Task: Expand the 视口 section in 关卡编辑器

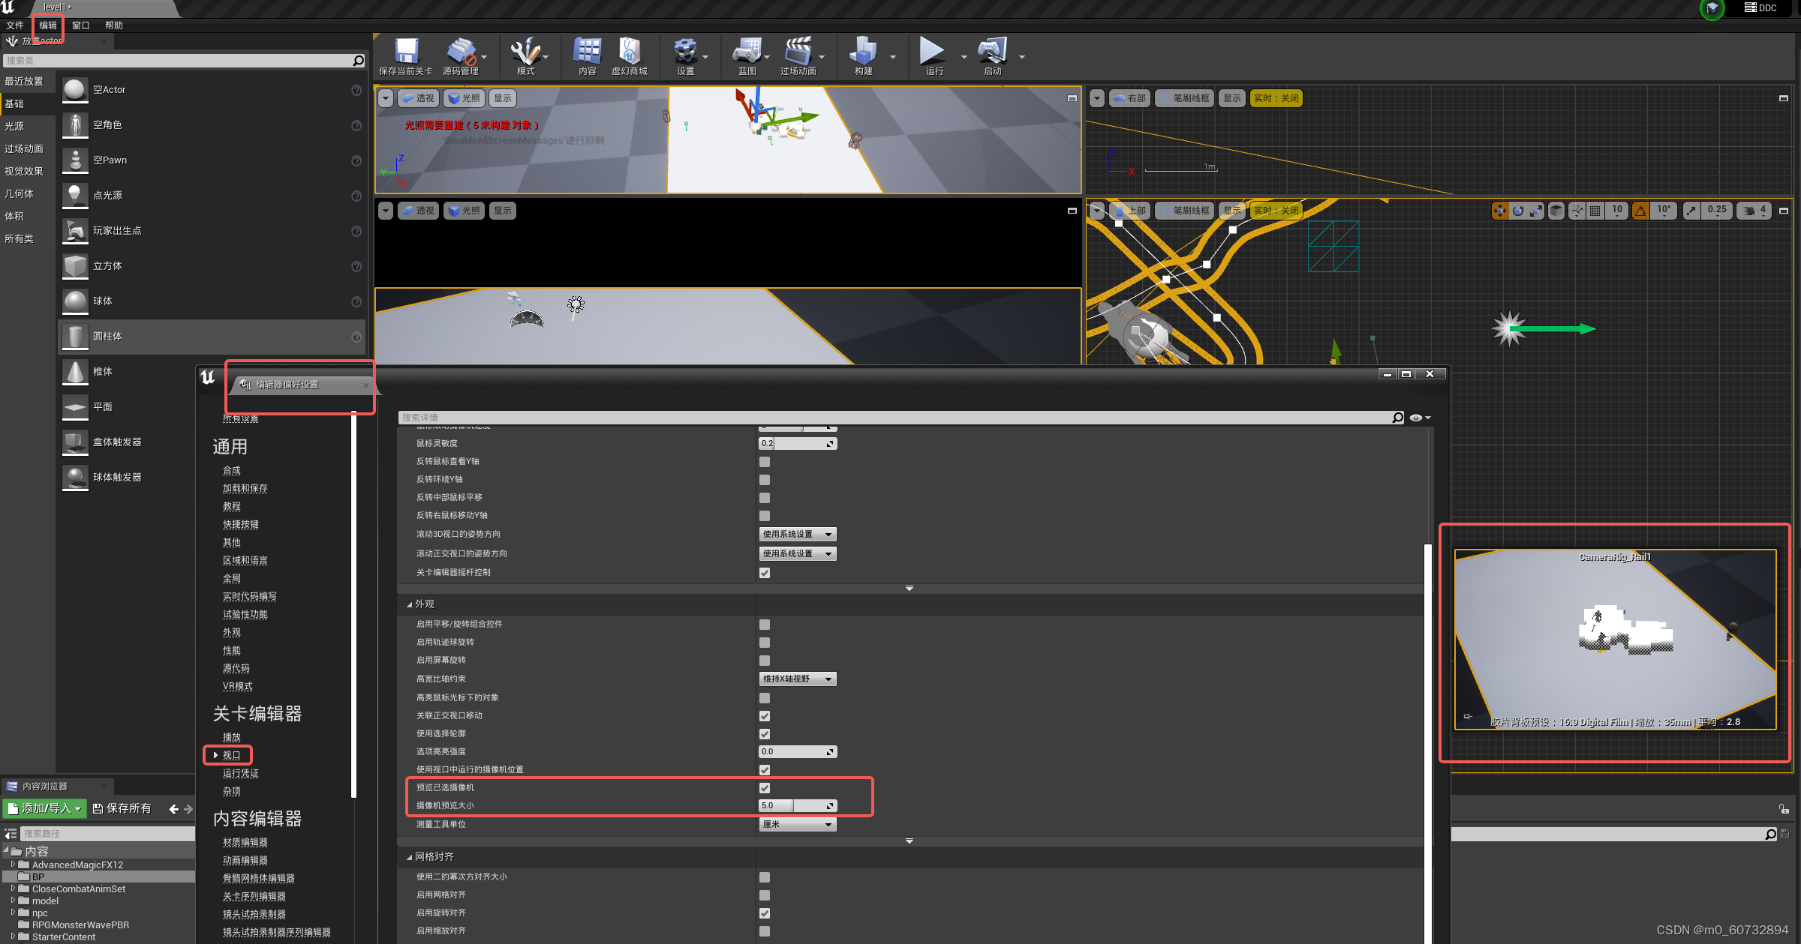Action: point(229,755)
